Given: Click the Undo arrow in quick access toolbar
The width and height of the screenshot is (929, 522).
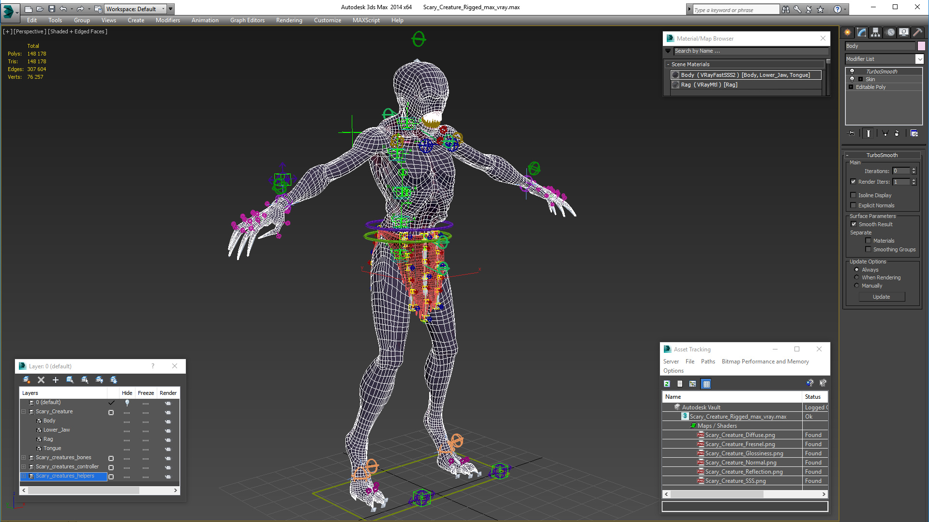Looking at the screenshot, I should (x=63, y=9).
